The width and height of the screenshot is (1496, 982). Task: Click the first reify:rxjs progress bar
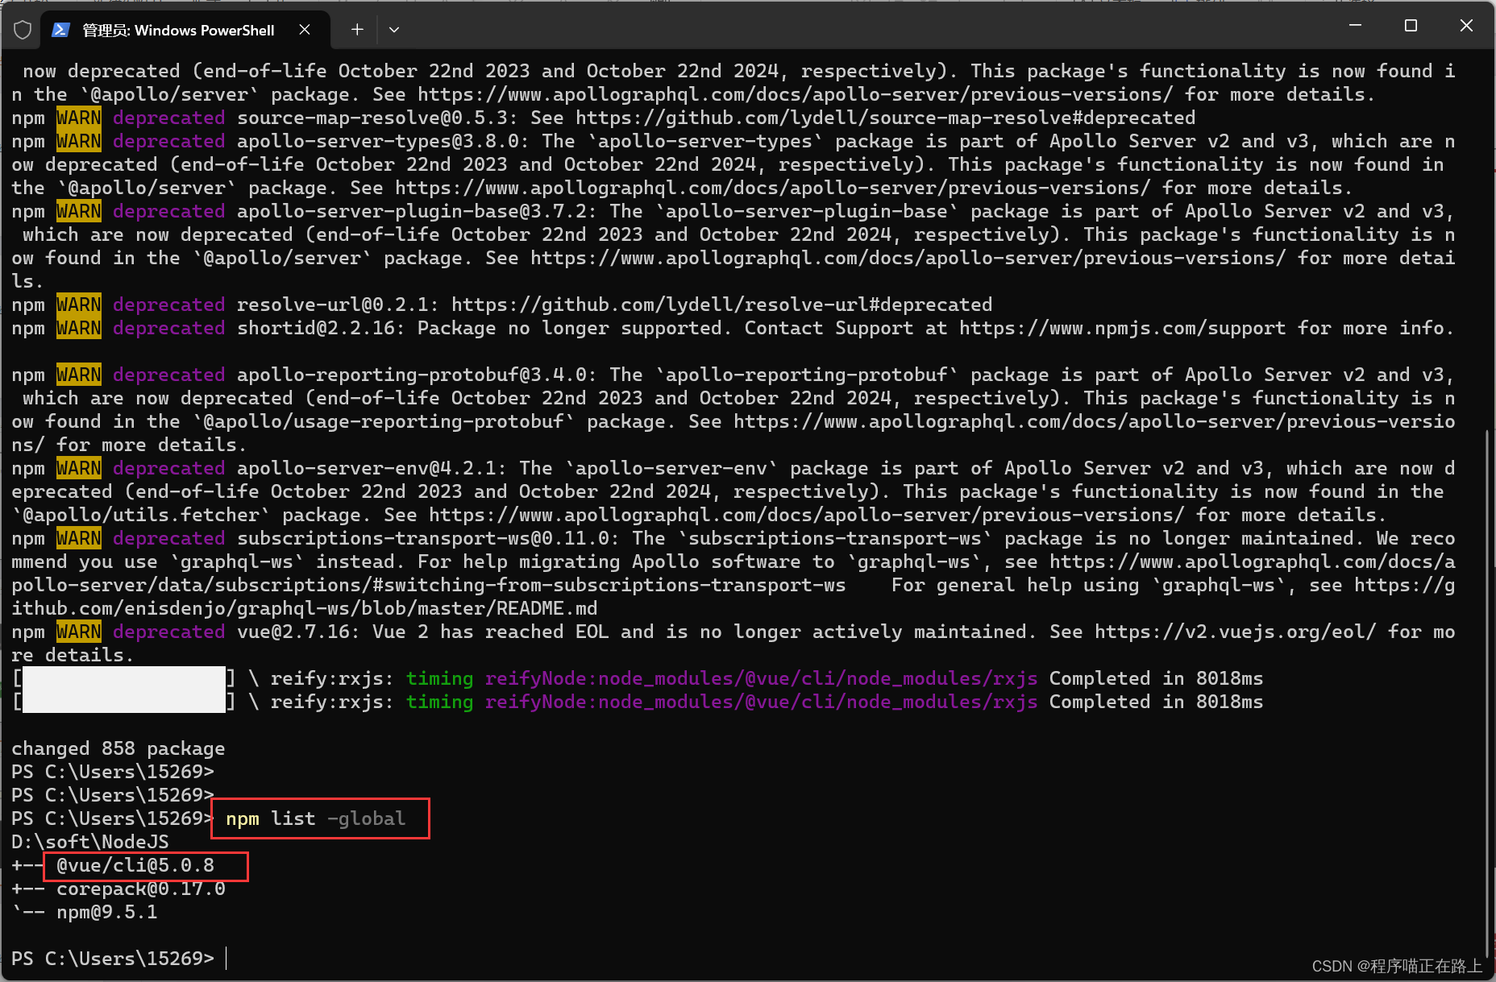click(x=124, y=678)
